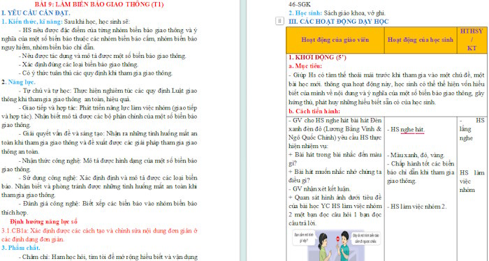Click the phrase 'Nhận thức công nghệ:'
Screen dimensions: 489x261
point(52,161)
